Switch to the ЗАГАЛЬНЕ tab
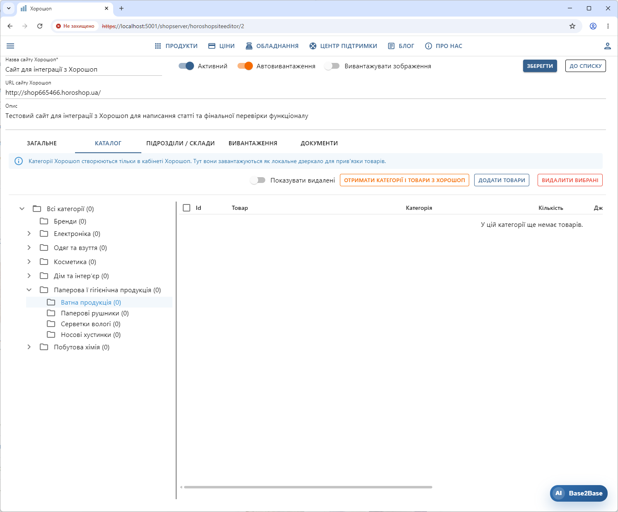Screen dimensions: 618x512 click(x=42, y=143)
